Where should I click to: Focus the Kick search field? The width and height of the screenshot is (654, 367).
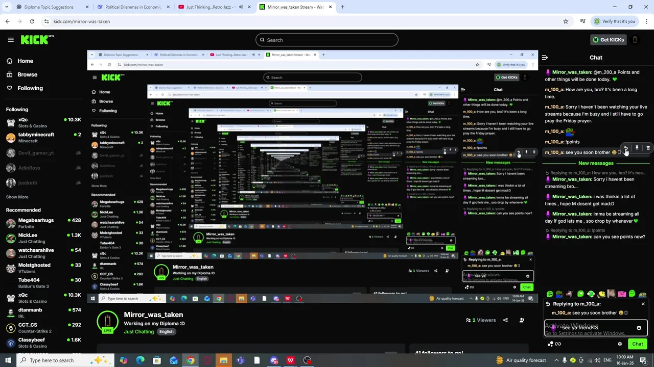tap(327, 40)
